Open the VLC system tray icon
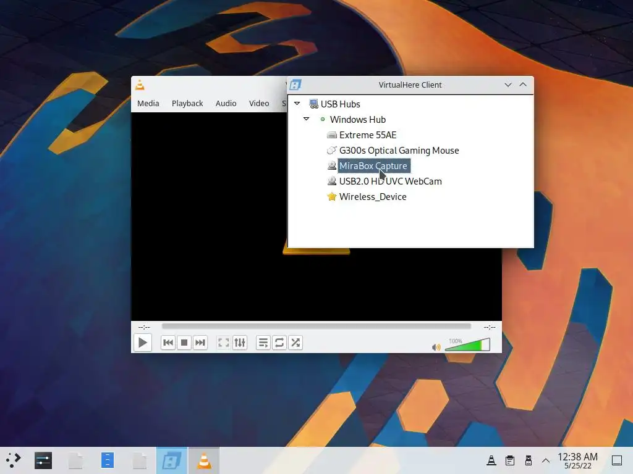 click(491, 460)
